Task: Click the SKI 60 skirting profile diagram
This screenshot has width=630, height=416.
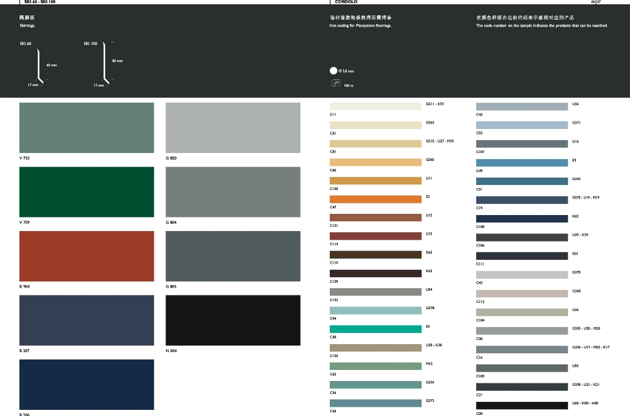Action: coord(39,65)
